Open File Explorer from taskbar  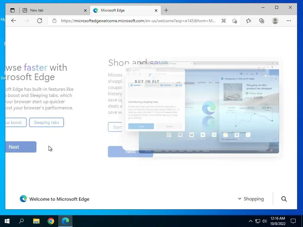tap(36, 221)
